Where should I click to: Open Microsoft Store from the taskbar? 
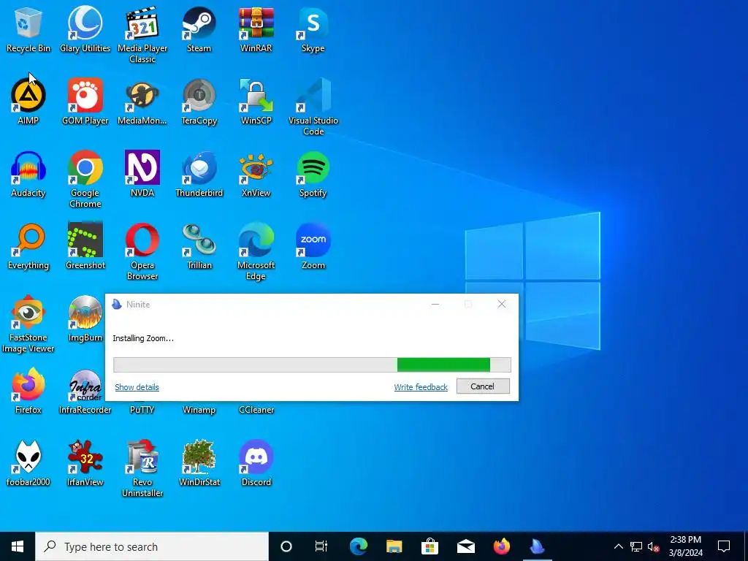pyautogui.click(x=430, y=546)
